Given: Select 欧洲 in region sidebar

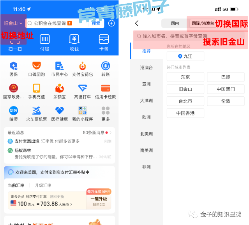Looking at the screenshot, I should tap(147, 117).
